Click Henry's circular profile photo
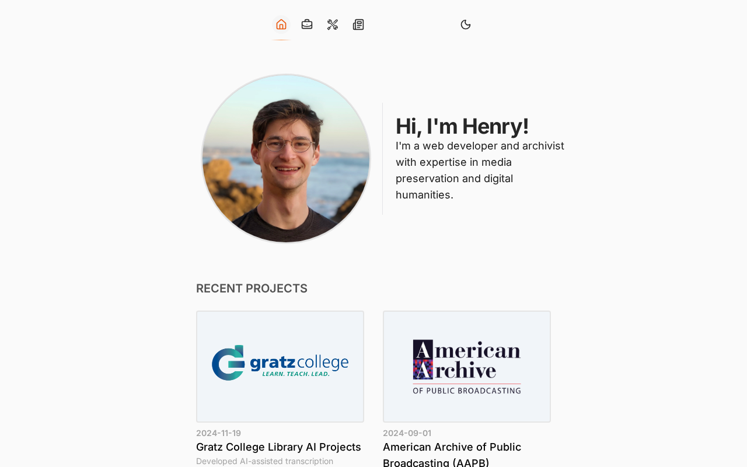Viewport: 747px width, 467px height. (286, 159)
